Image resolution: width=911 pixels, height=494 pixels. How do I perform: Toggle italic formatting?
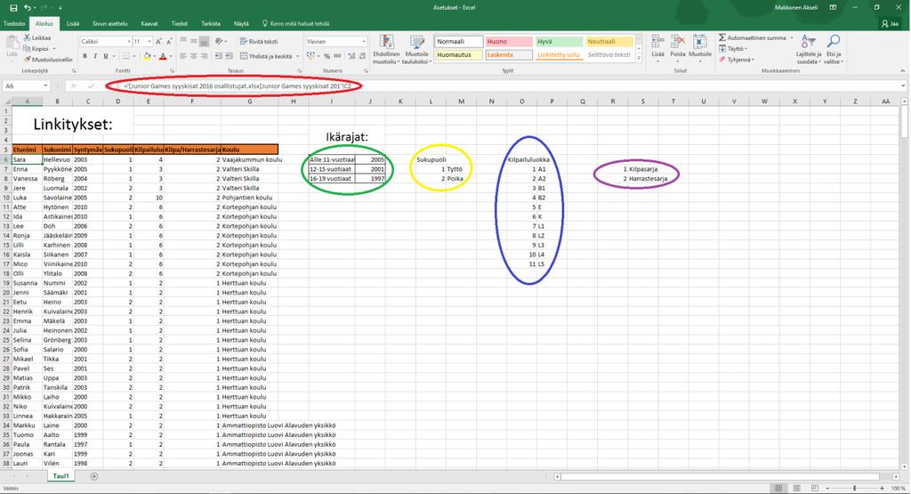pyautogui.click(x=95, y=56)
